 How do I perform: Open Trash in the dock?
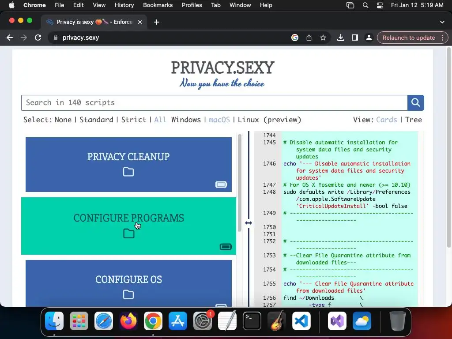coord(398,321)
